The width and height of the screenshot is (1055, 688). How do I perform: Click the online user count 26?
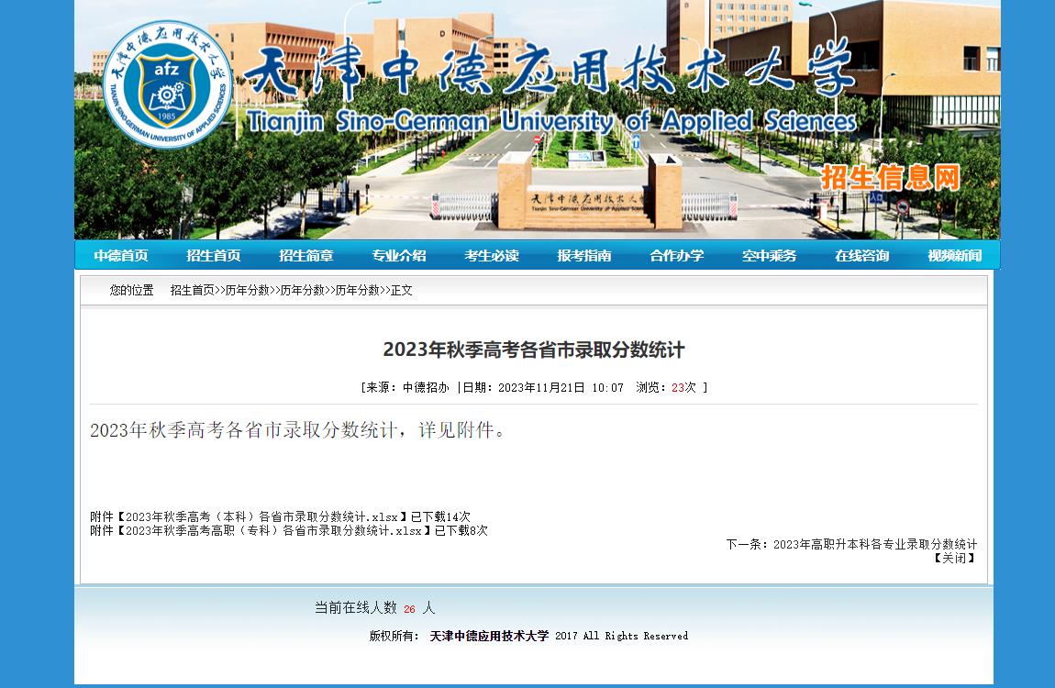[x=410, y=608]
